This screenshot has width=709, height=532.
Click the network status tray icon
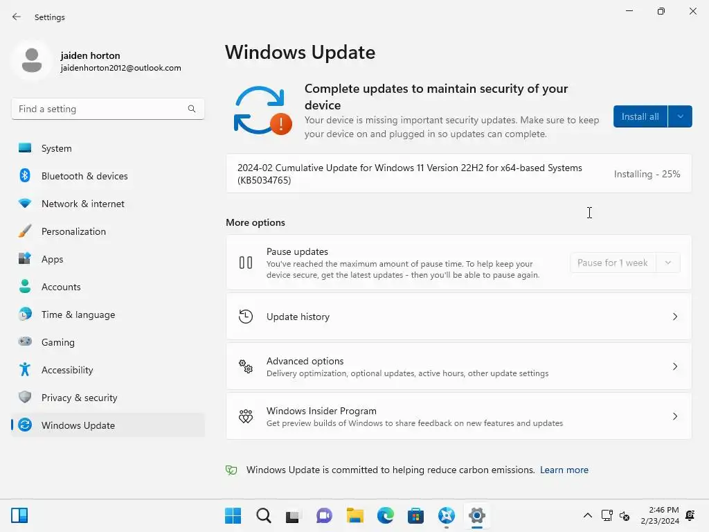pos(607,515)
